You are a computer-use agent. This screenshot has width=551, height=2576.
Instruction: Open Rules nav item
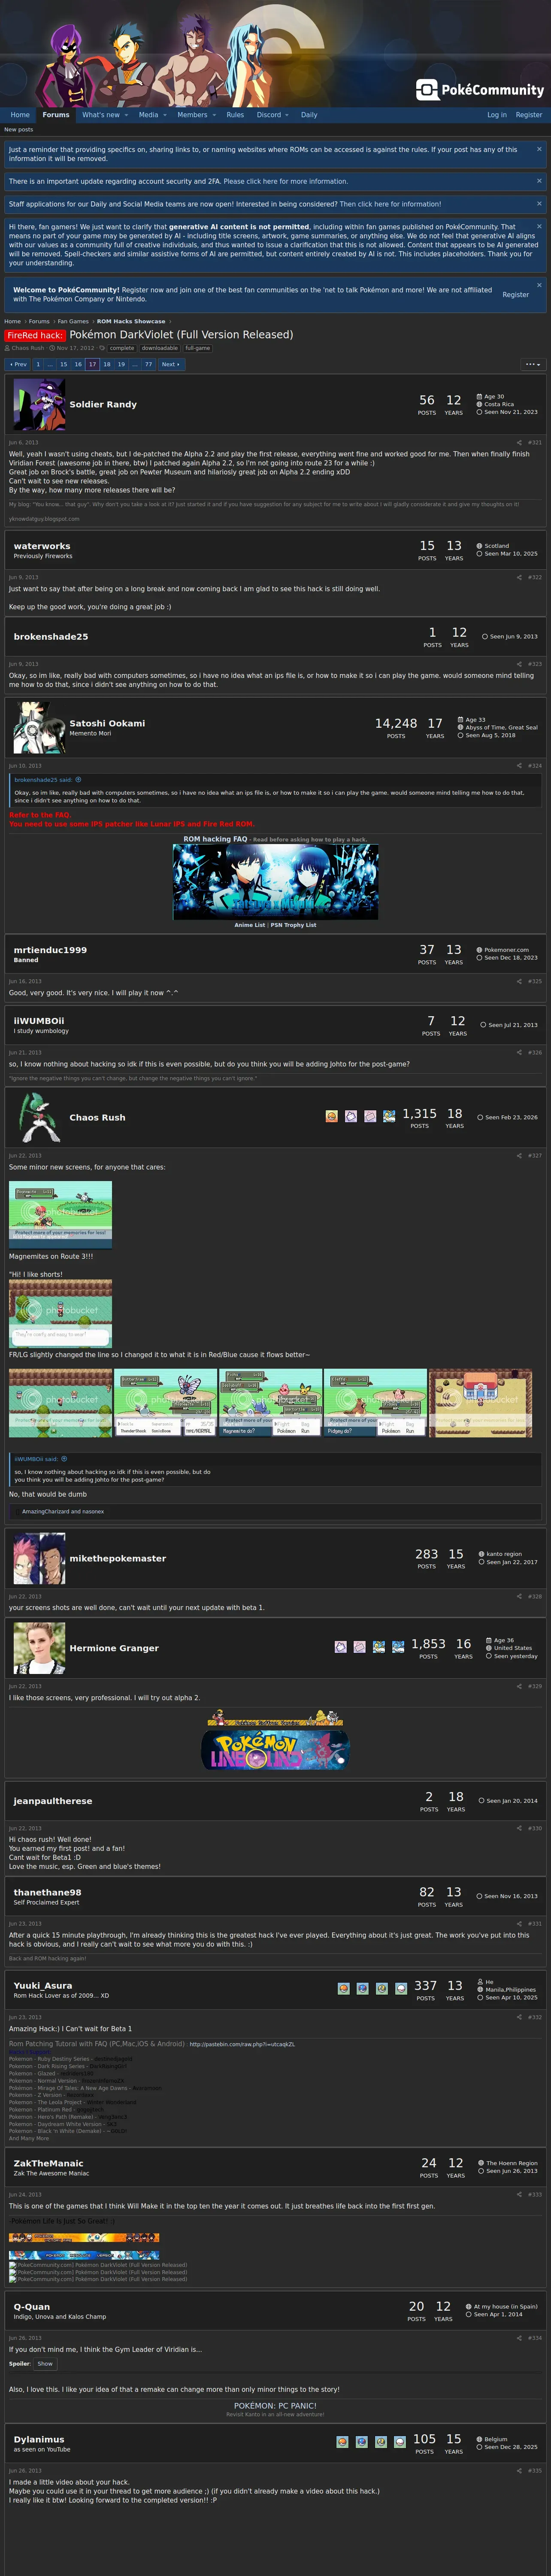(235, 115)
